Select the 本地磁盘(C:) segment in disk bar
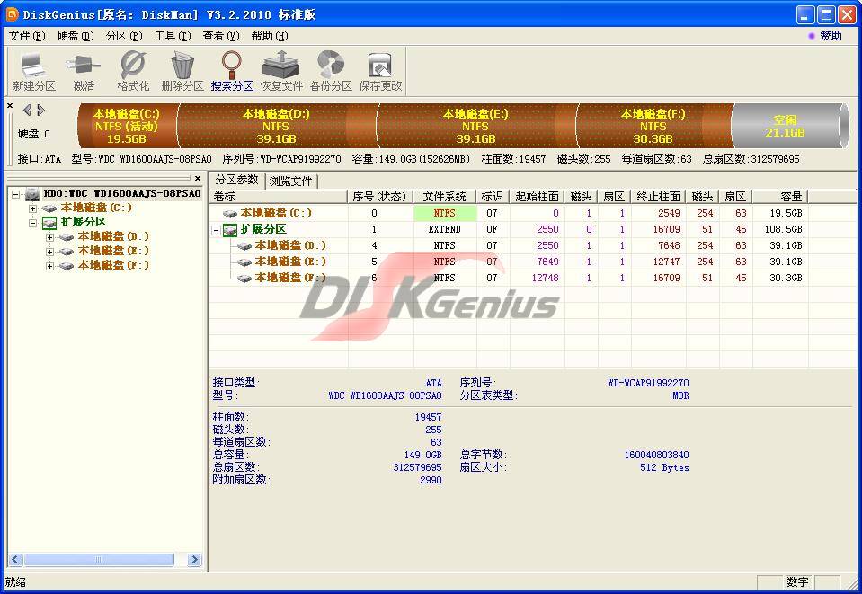This screenshot has height=594, width=862. [128, 126]
